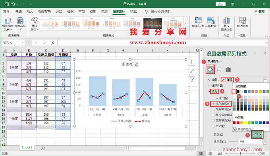This screenshot has width=270, height=156.
Task: Open the Add Chart Element tool (添加图表元素)
Action: 8,24
